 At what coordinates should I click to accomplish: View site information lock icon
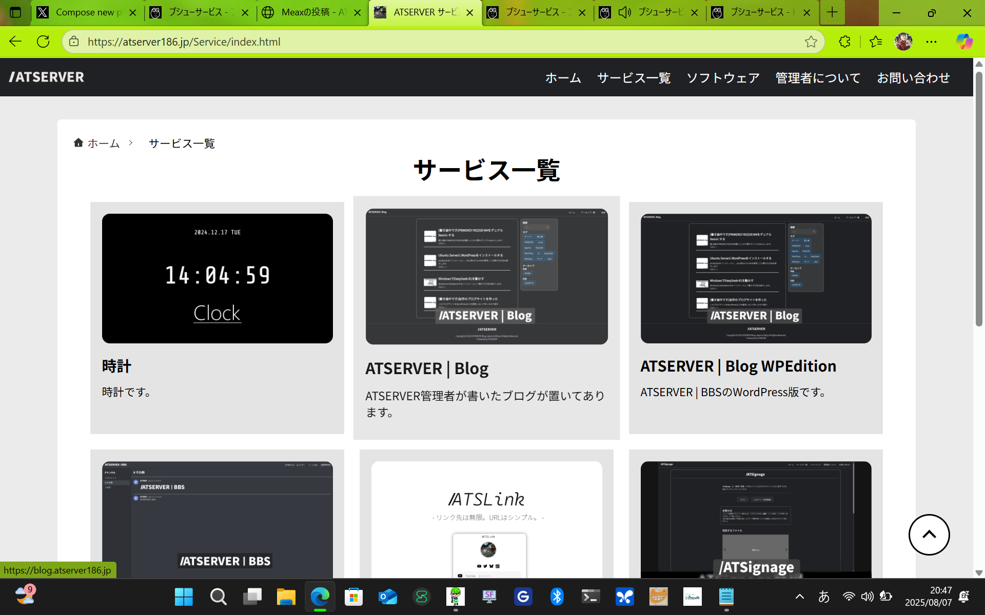(74, 42)
